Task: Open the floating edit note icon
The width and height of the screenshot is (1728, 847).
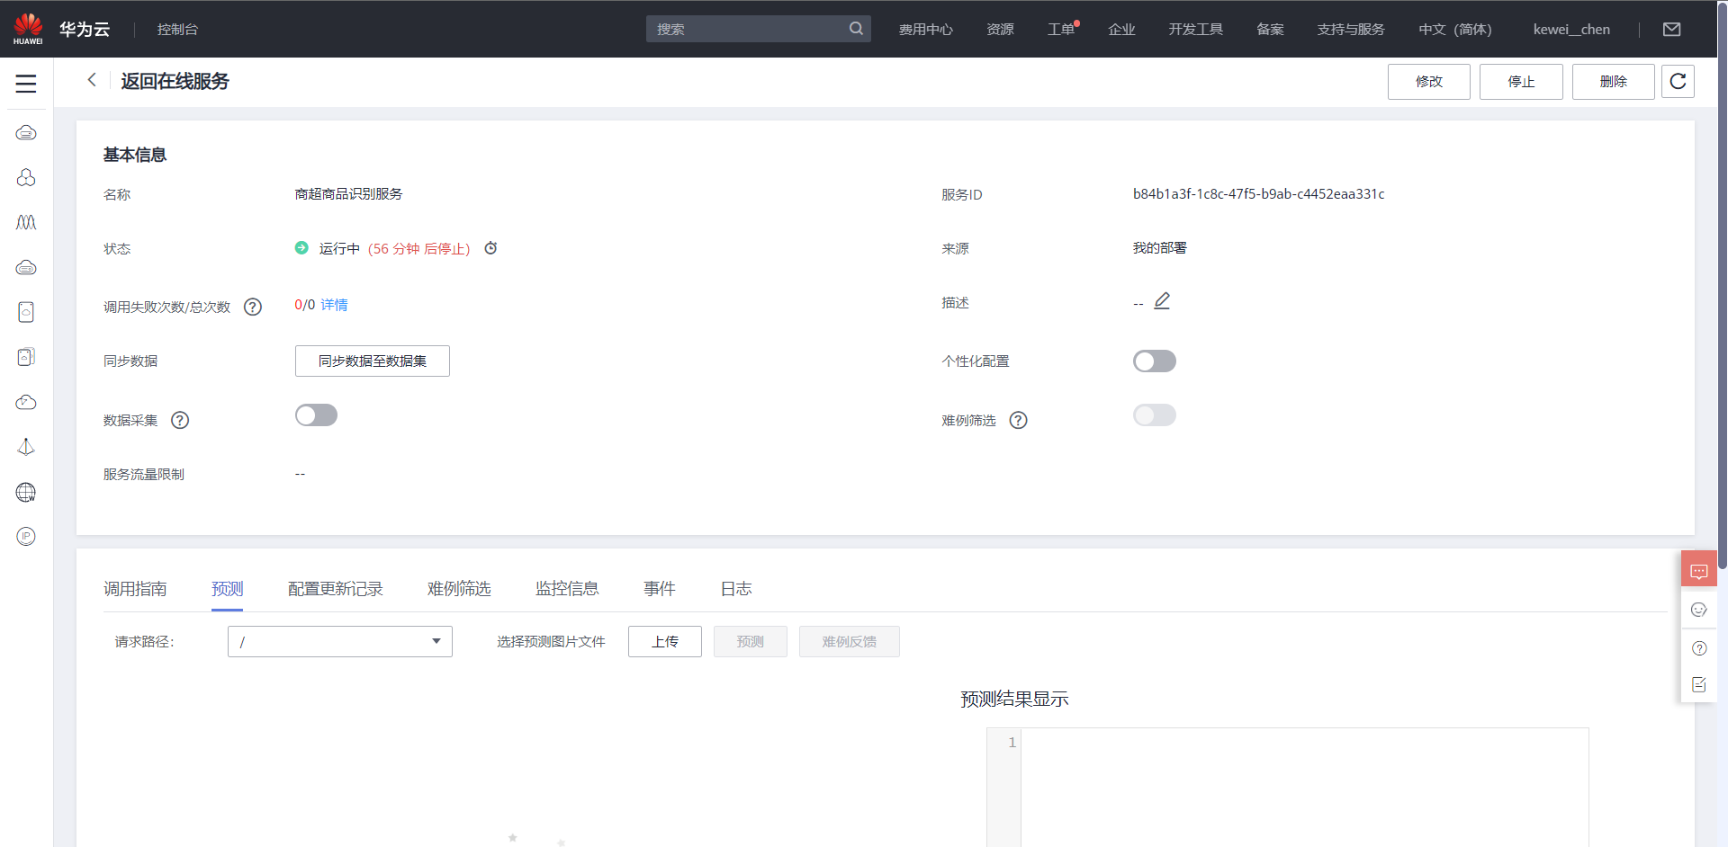Action: (x=1699, y=685)
